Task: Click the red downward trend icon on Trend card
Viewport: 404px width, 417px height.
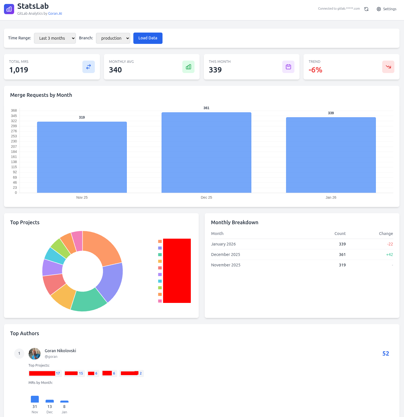Action: coord(388,67)
